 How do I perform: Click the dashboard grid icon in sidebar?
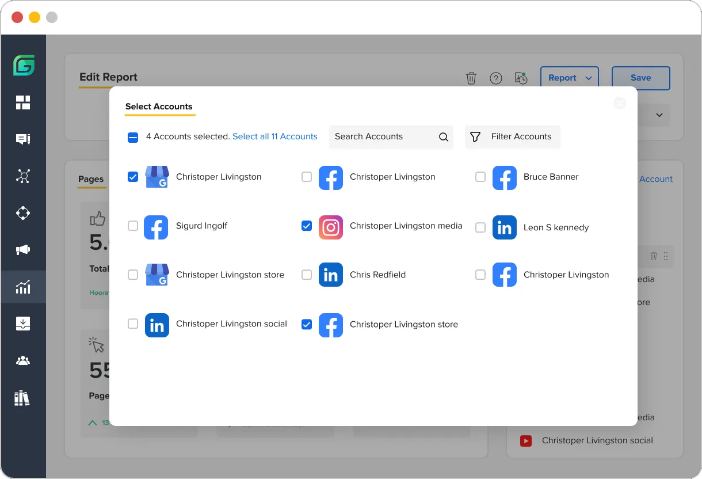pyautogui.click(x=23, y=103)
